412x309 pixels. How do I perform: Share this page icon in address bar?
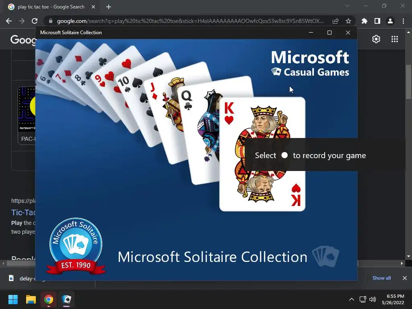[x=336, y=21]
